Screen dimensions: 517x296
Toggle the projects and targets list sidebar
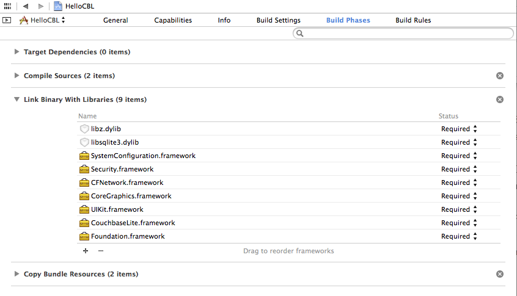pos(7,20)
